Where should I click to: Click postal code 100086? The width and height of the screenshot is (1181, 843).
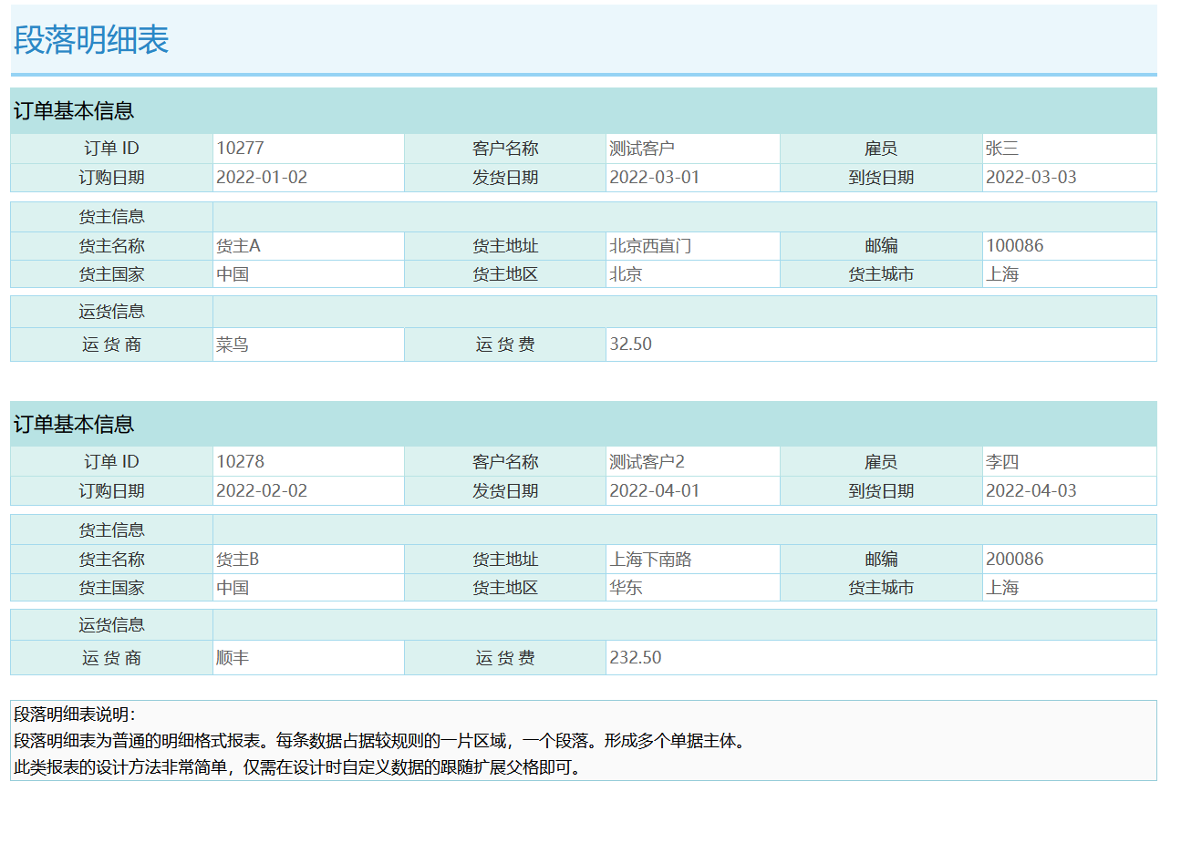click(x=1015, y=245)
